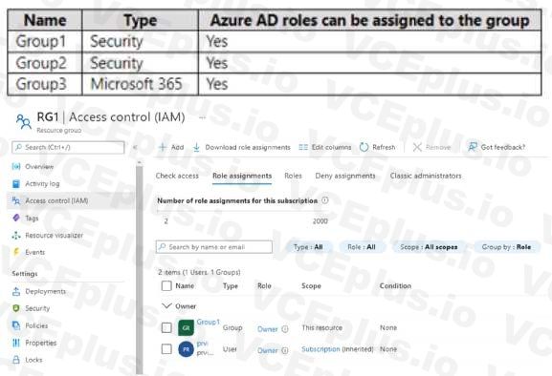Image resolution: width=552 pixels, height=376 pixels.
Task: Tick the select-all checkbox by Name header
Action: click(x=166, y=285)
